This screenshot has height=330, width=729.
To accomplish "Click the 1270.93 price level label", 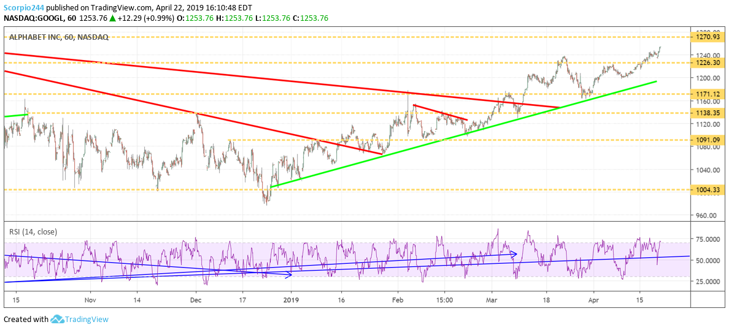I will tap(708, 37).
